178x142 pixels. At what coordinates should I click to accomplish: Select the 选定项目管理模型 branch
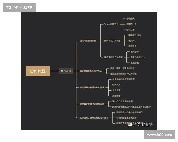tap(88, 41)
